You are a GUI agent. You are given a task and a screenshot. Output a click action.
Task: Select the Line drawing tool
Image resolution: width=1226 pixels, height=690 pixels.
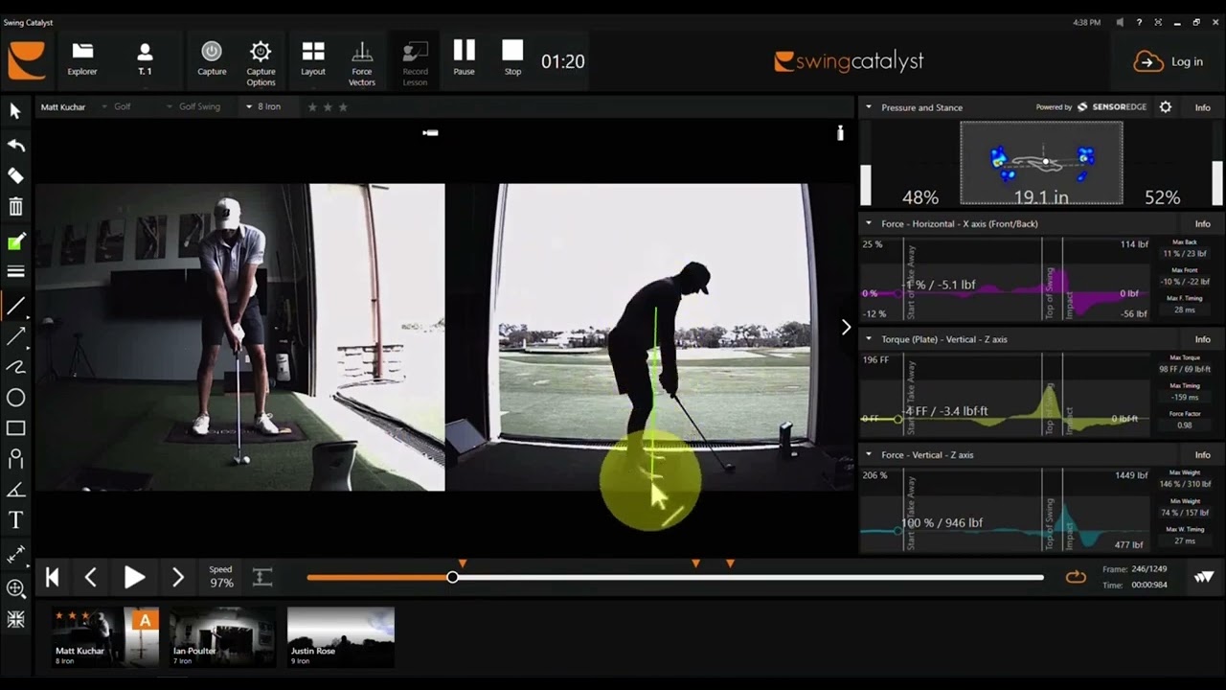click(16, 306)
